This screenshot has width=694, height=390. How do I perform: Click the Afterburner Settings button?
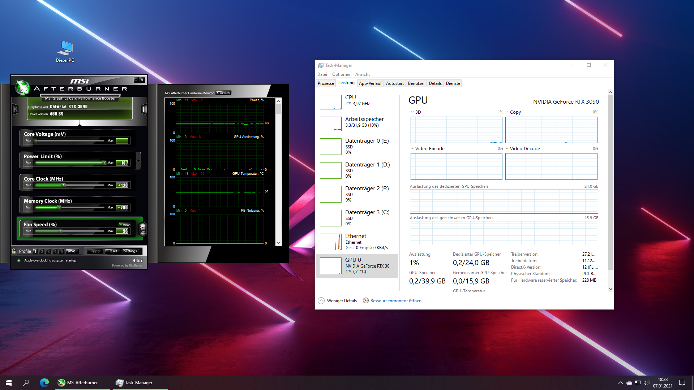pos(130,251)
